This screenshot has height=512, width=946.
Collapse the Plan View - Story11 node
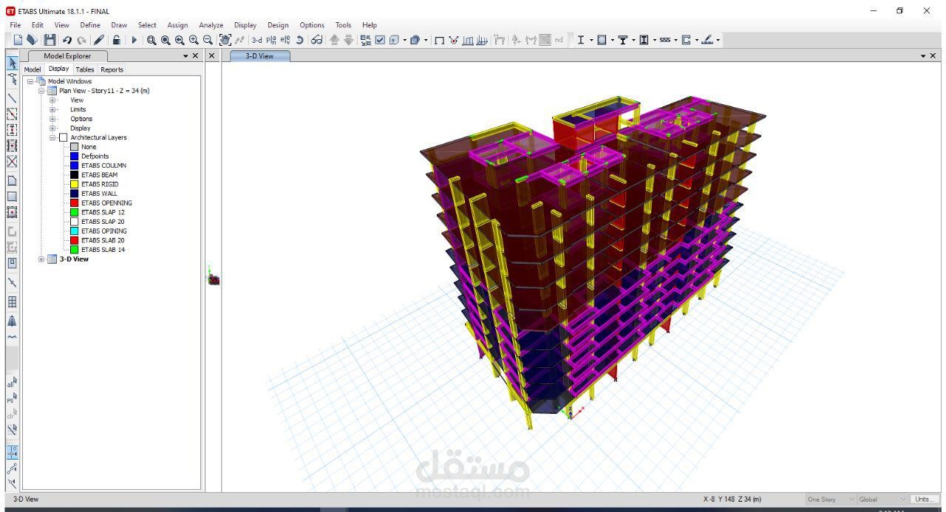click(41, 91)
